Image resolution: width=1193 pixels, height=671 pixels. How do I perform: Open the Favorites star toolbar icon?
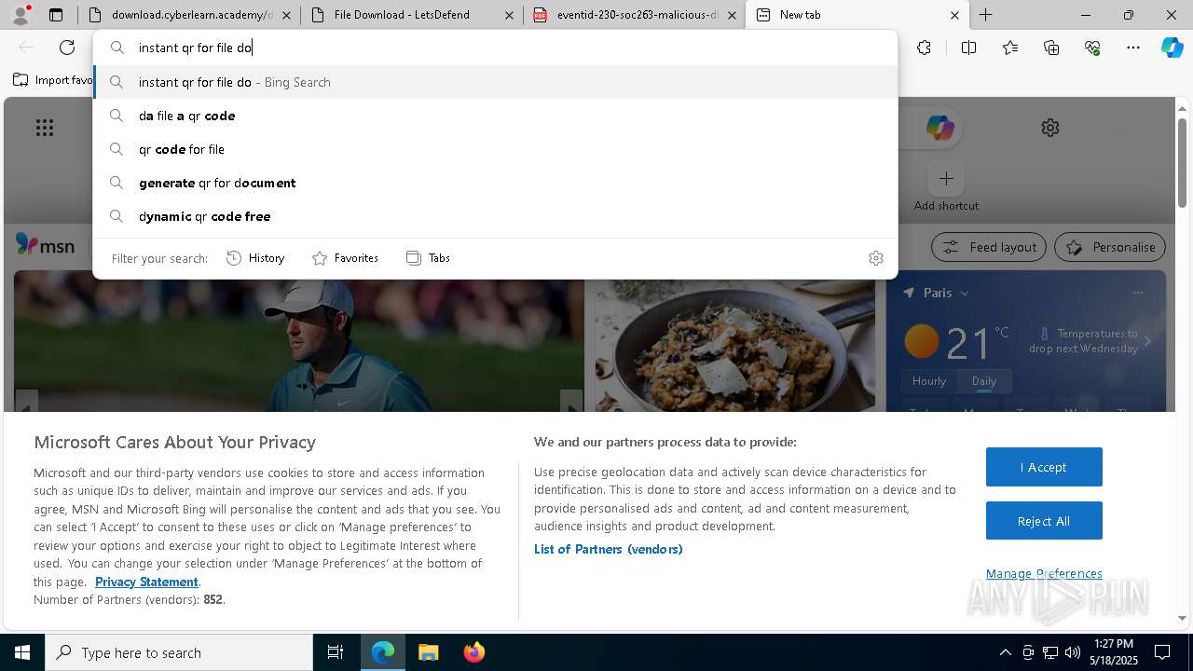1010,48
